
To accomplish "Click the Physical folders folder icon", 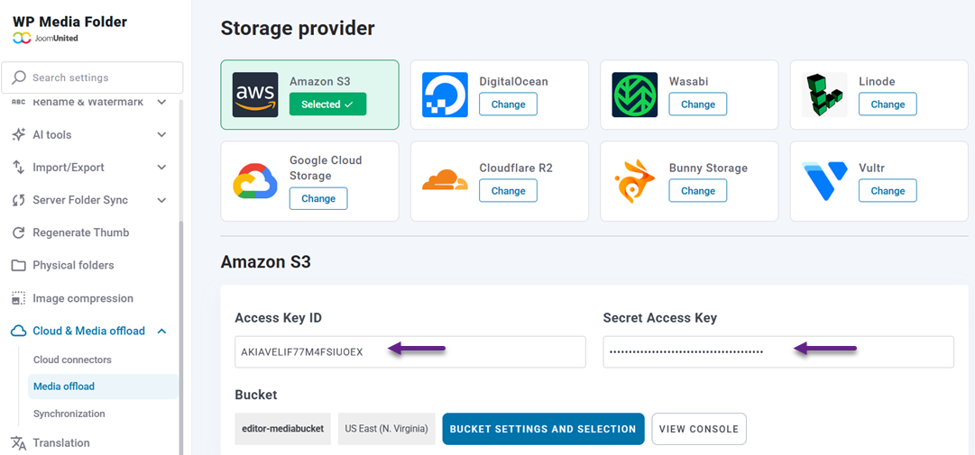I will point(19,266).
